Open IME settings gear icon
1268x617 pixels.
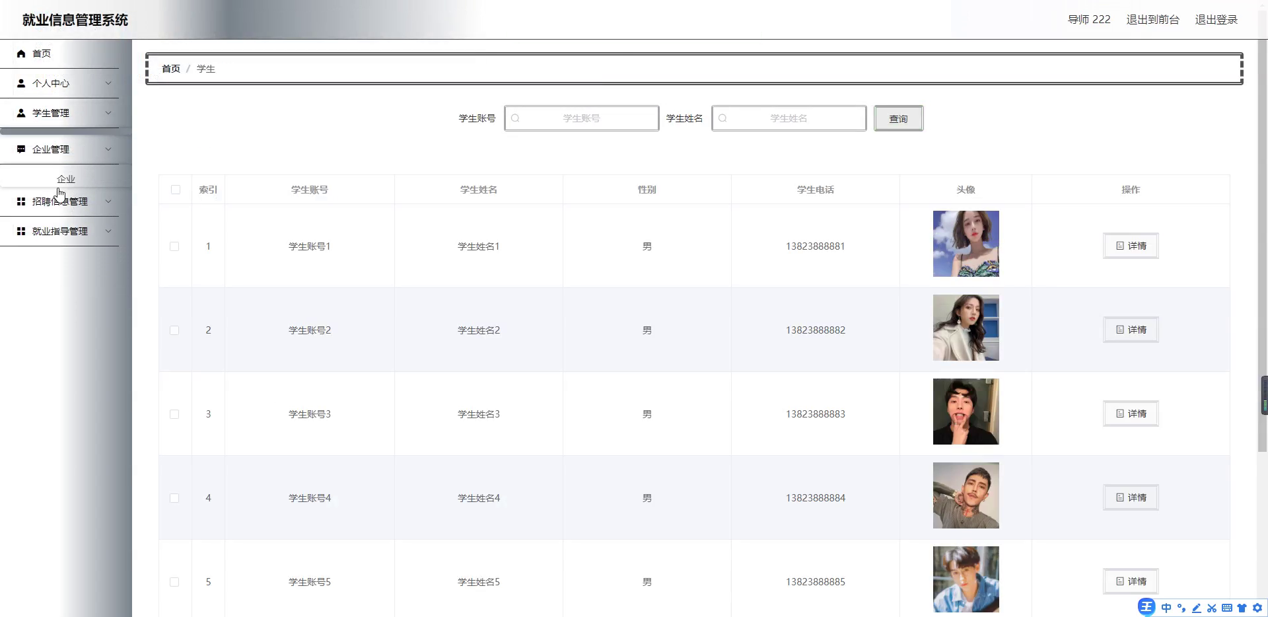click(1257, 608)
